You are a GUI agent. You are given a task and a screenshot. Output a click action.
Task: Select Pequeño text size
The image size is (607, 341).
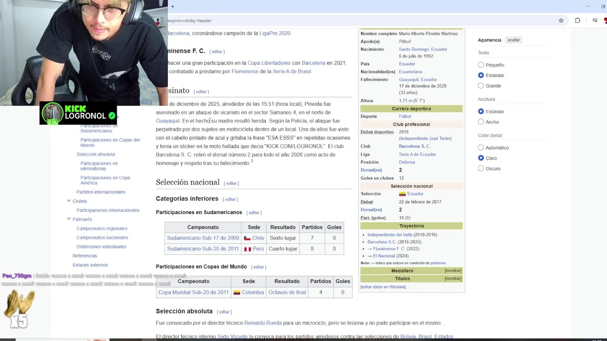(481, 65)
